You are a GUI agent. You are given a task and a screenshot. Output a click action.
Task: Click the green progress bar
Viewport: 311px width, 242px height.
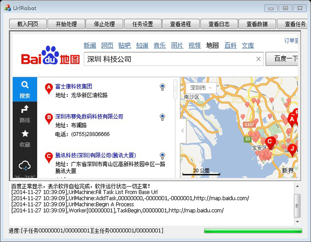[253, 230]
